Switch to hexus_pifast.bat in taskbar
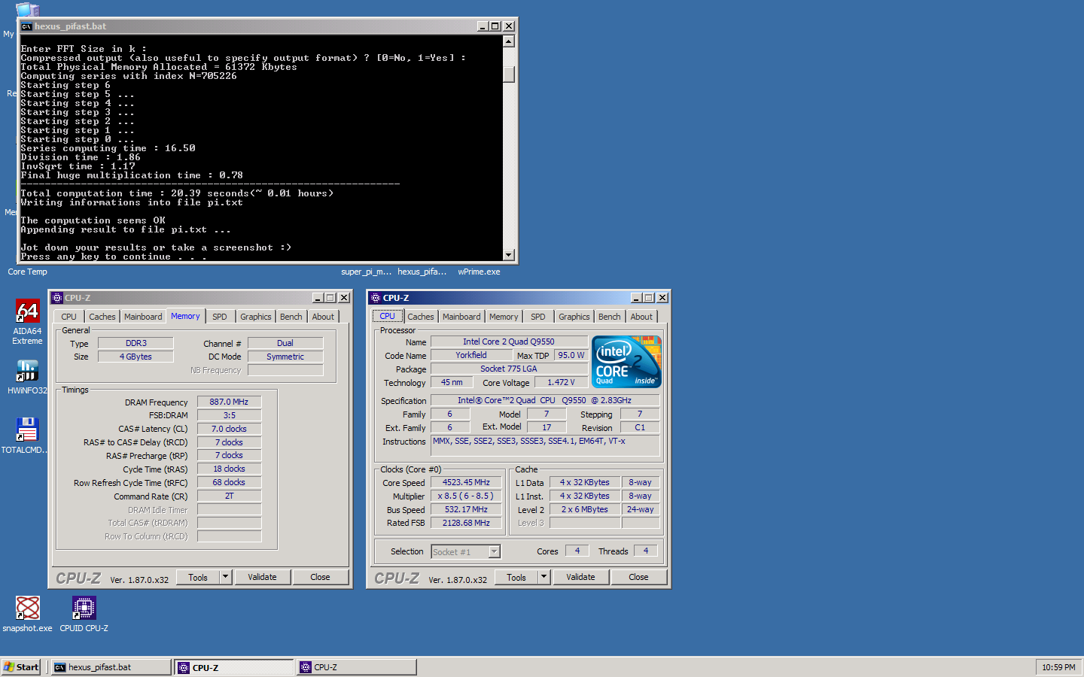1084x677 pixels. pos(111,667)
